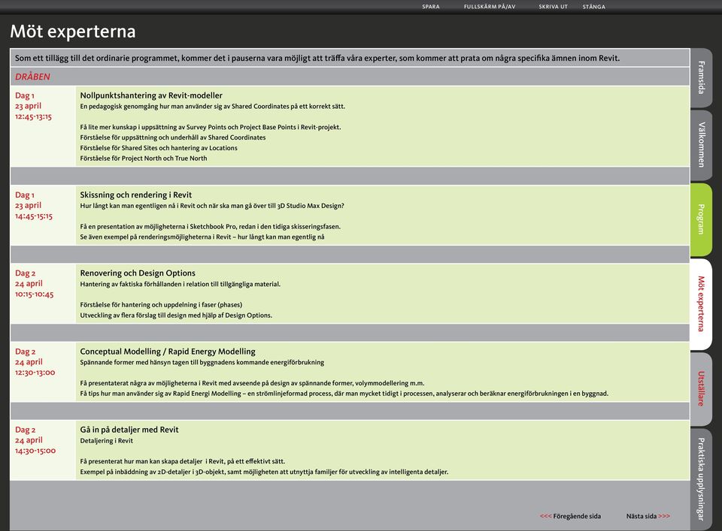This screenshot has width=722, height=531.
Task: Click the time 12:30-13:00
Action: [35, 373]
